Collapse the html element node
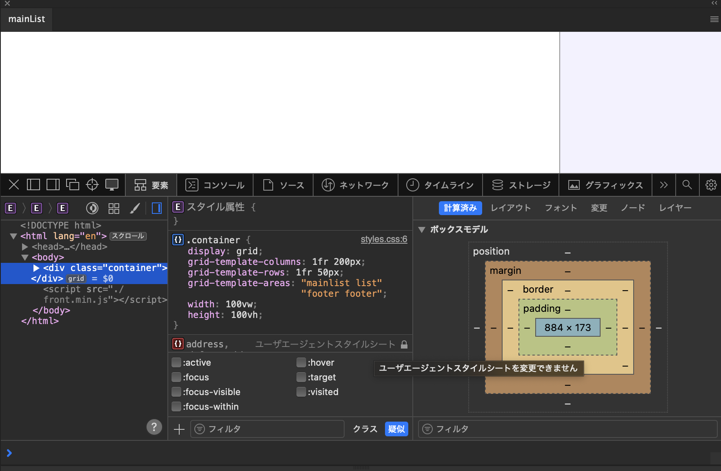This screenshot has width=721, height=471. (13, 236)
